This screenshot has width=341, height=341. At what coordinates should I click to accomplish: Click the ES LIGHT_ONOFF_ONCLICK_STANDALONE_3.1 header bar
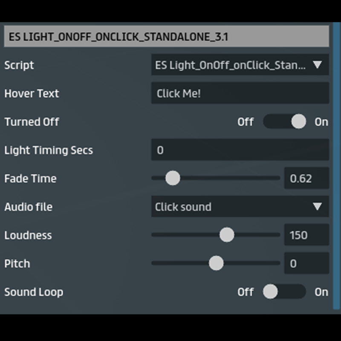(166, 37)
